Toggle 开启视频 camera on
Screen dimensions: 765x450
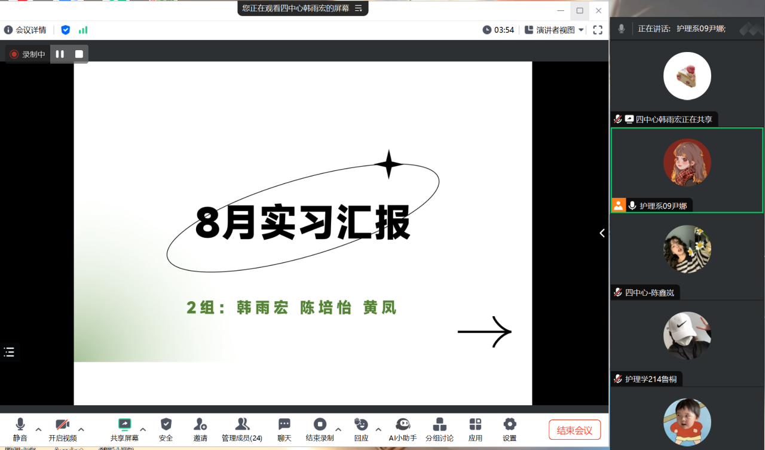point(62,425)
